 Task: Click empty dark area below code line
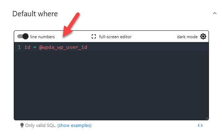click(111, 85)
